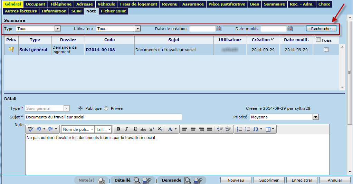Switch to the Fichier joint tab
Image resolution: width=353 pixels, height=184 pixels.
[113, 11]
